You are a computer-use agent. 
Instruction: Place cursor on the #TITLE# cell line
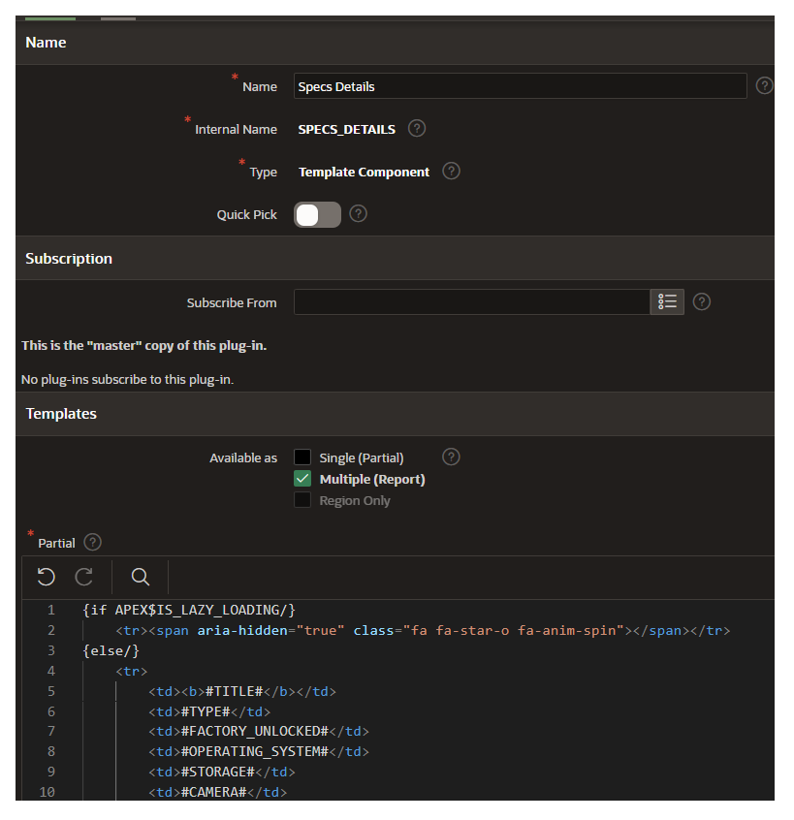click(x=242, y=692)
